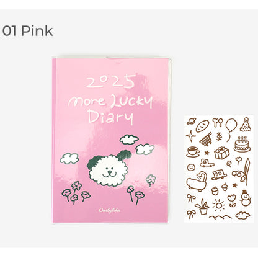Image resolution: width=258 pixels, height=258 pixels.
Task: Click the fluffy dog face illustration
Action: pos(110,167)
